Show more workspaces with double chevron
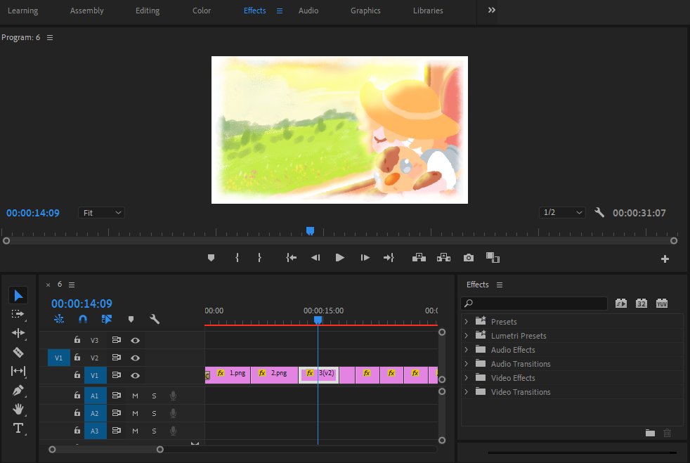Image resolution: width=690 pixels, height=463 pixels. click(492, 10)
